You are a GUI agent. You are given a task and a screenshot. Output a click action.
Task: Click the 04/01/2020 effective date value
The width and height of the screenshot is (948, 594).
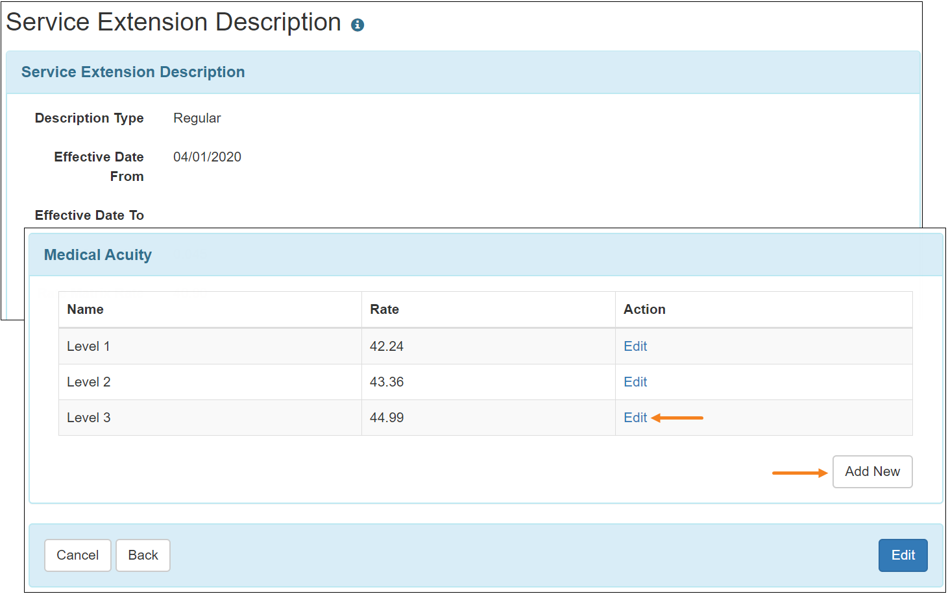pyautogui.click(x=207, y=157)
